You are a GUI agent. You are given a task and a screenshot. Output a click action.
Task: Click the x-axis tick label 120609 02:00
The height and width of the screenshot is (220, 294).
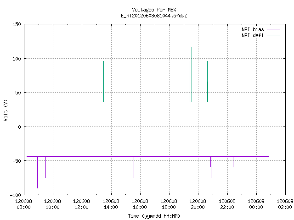point(285,204)
